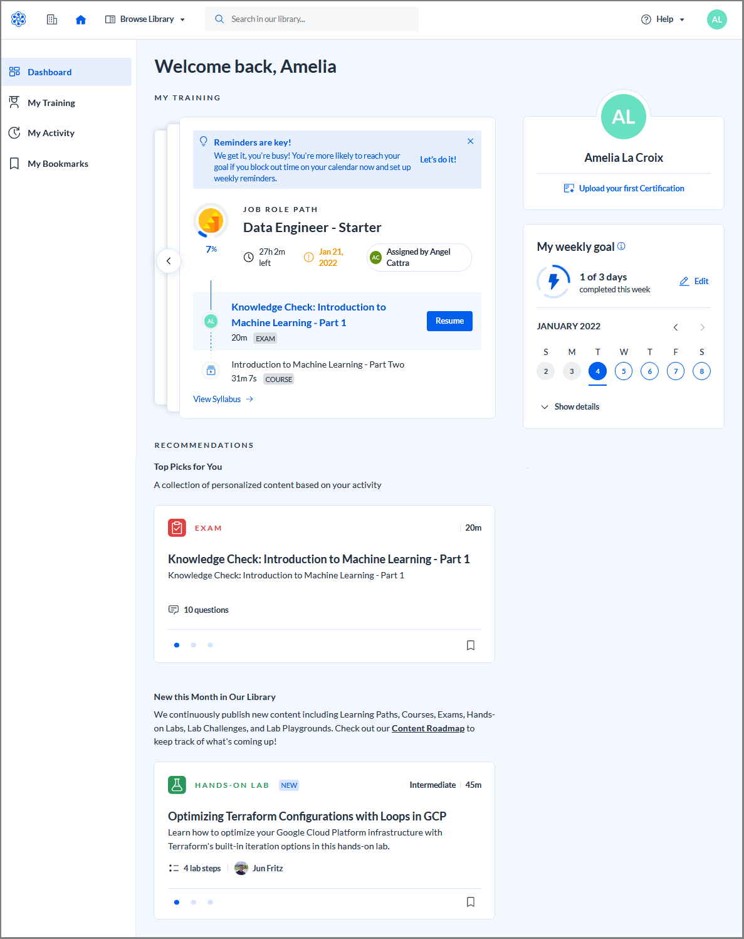
Task: Click the green hands-on lab flask icon
Action: click(x=177, y=785)
